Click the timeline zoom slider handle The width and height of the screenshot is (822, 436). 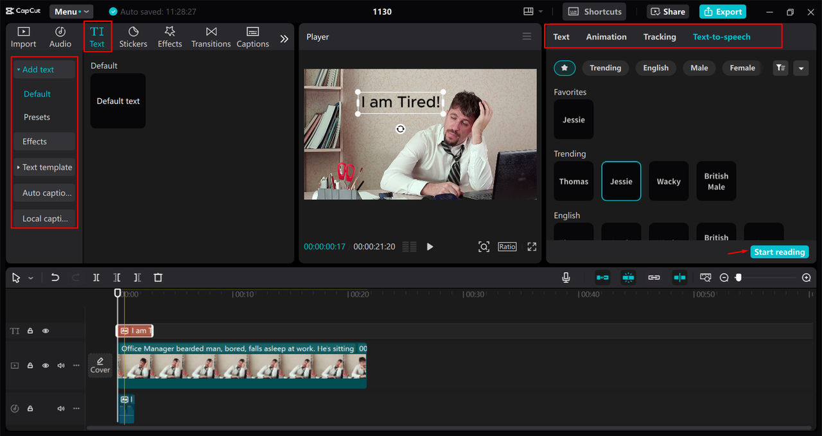pos(739,277)
